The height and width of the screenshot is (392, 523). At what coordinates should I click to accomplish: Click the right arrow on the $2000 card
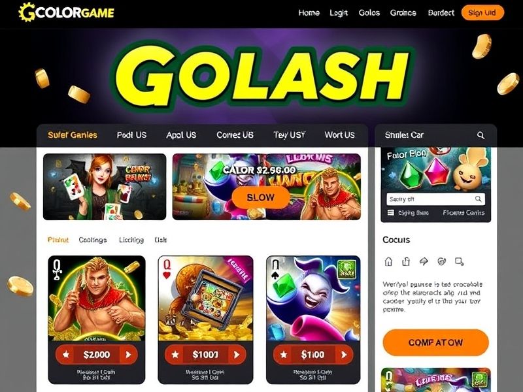coord(128,355)
